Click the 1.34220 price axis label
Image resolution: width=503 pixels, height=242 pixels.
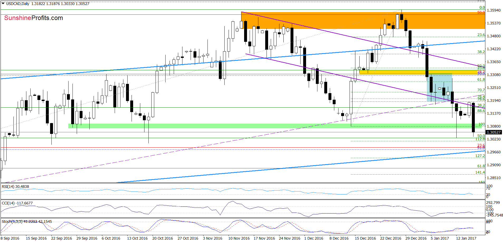(x=494, y=49)
